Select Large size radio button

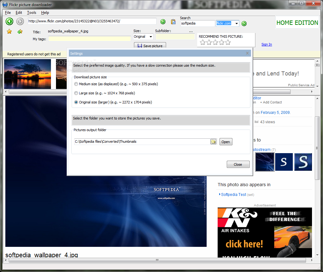pyautogui.click(x=76, y=93)
